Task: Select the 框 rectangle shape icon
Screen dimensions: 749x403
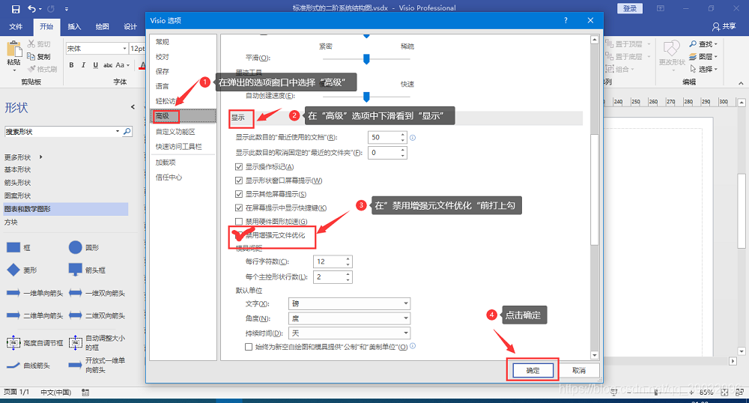Action: [13, 247]
